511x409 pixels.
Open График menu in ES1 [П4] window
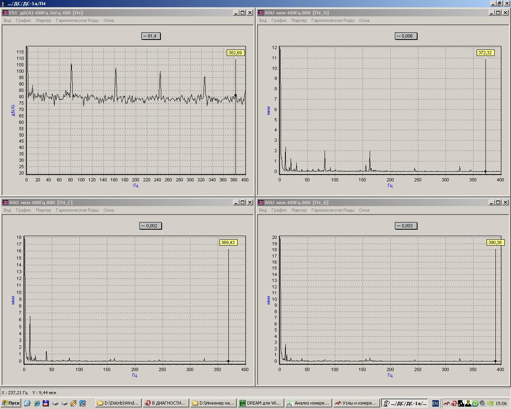(24, 20)
